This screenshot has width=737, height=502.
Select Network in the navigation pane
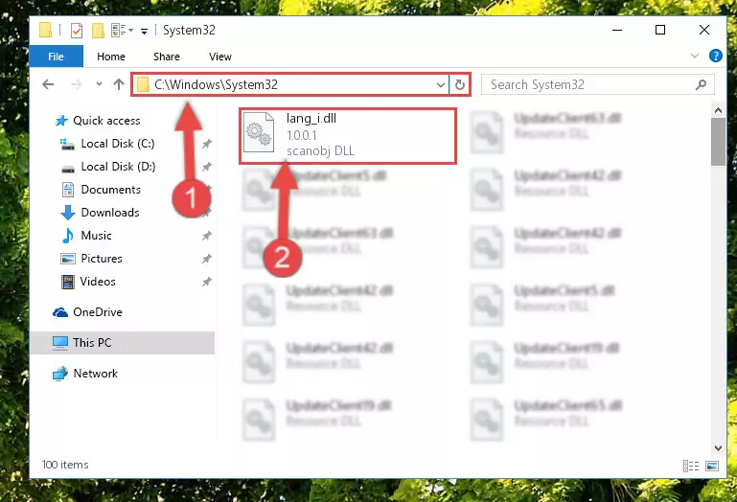[96, 374]
